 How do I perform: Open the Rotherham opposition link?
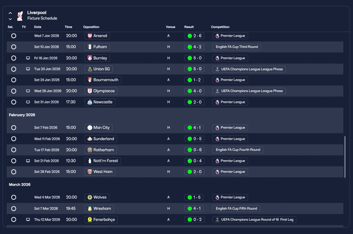point(101,150)
